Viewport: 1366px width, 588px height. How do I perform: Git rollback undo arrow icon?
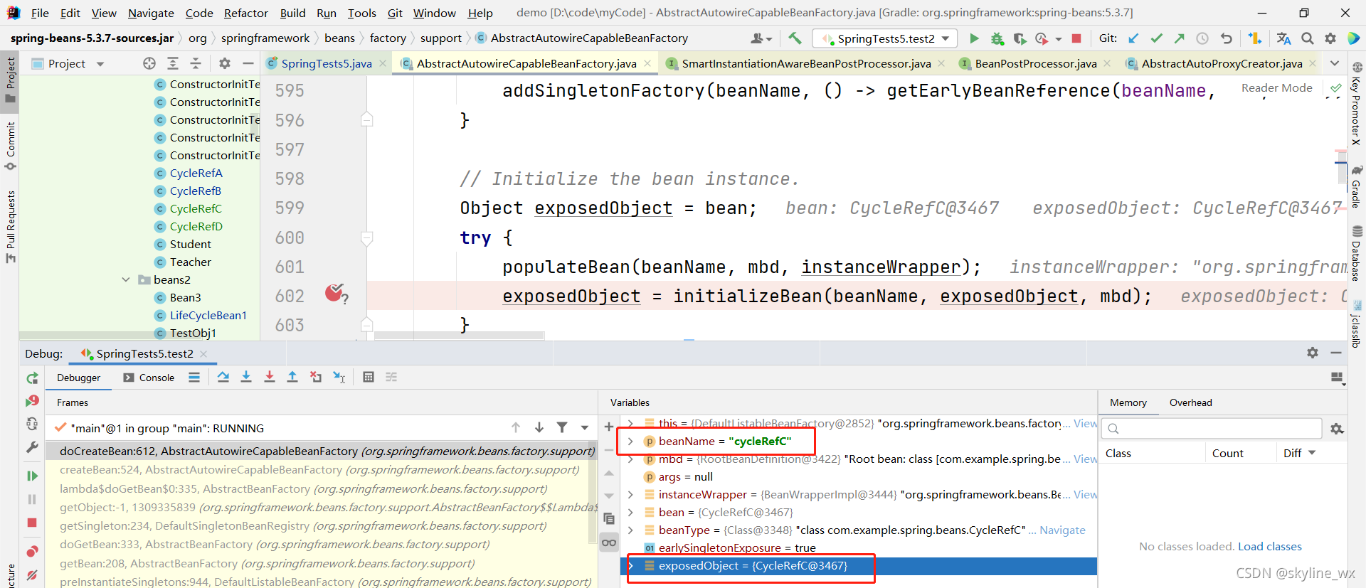(x=1226, y=38)
